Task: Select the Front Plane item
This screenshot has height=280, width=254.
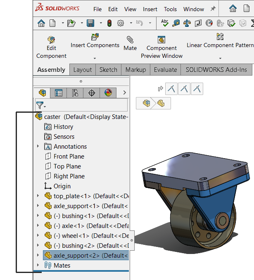Action: 69,157
